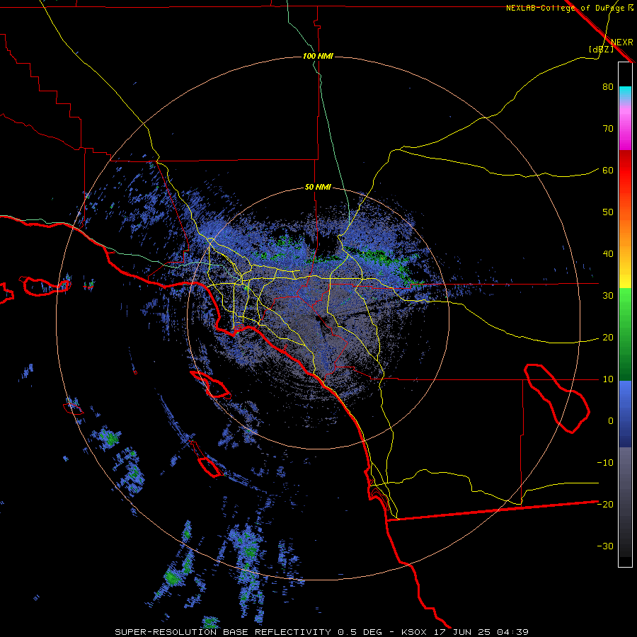637x637 pixels.
Task: Click the 50 tick label on dBZ legend
Action: [608, 212]
